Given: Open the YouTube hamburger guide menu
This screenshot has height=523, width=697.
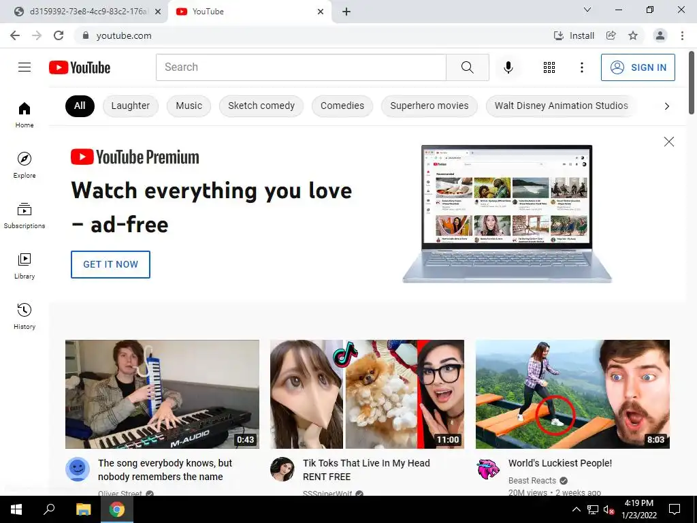Looking at the screenshot, I should pos(25,67).
